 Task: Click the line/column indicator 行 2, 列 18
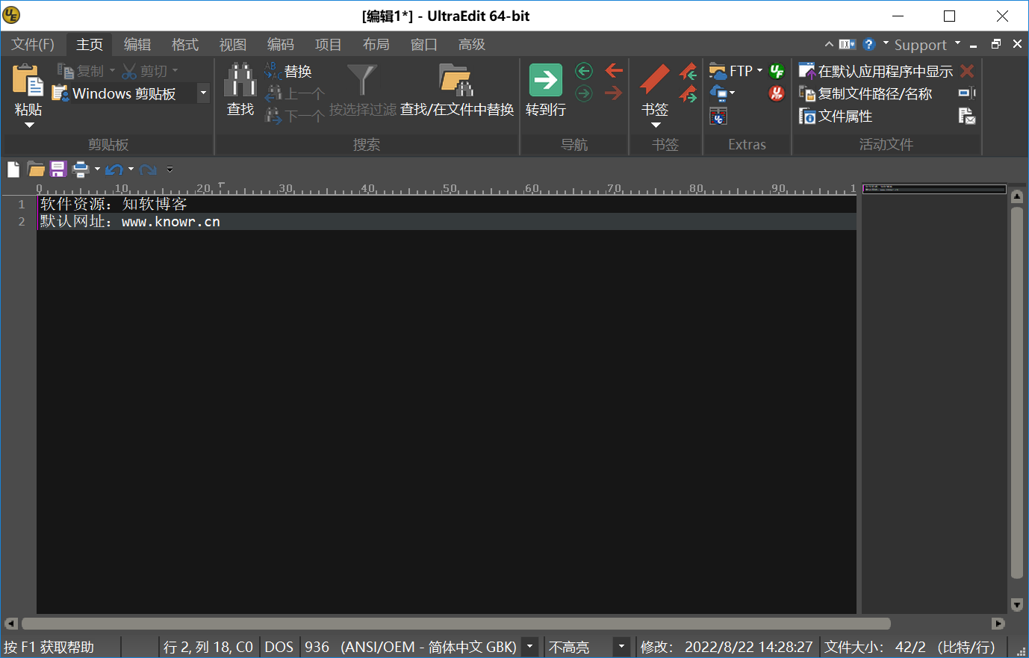coord(208,647)
